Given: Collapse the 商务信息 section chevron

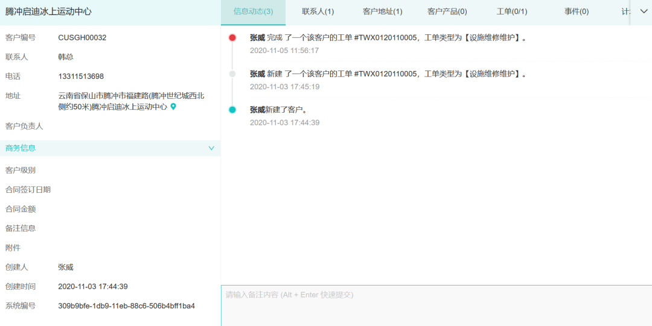Looking at the screenshot, I should pos(211,148).
